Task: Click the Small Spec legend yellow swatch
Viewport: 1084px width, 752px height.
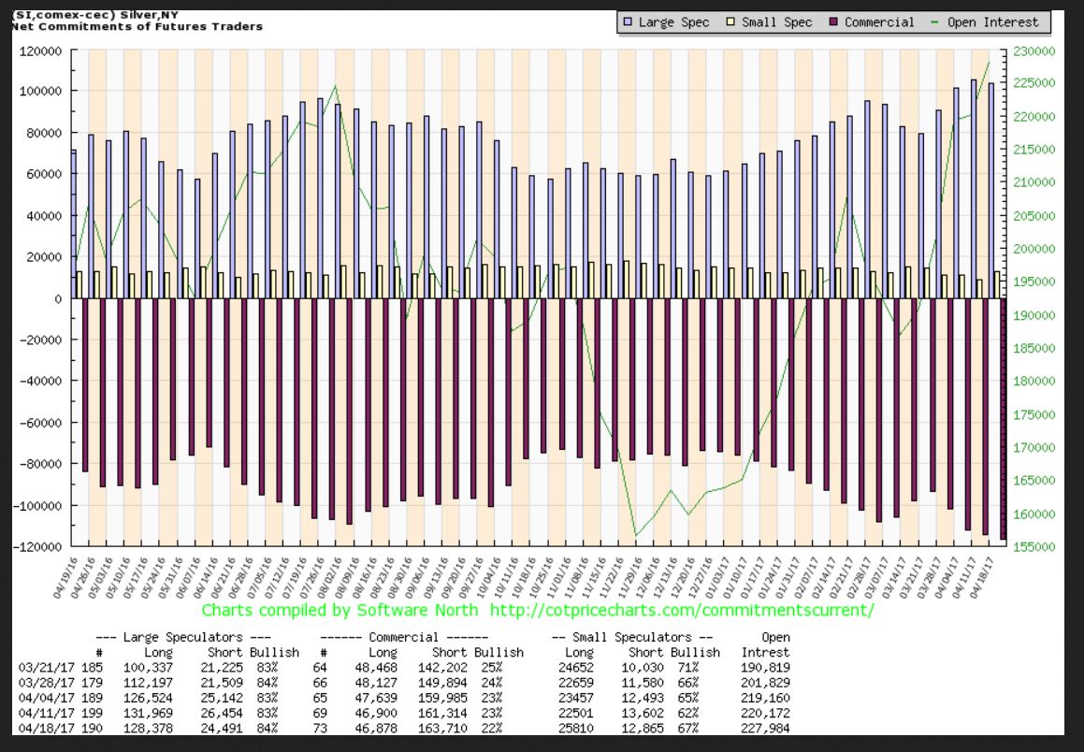Action: click(732, 22)
